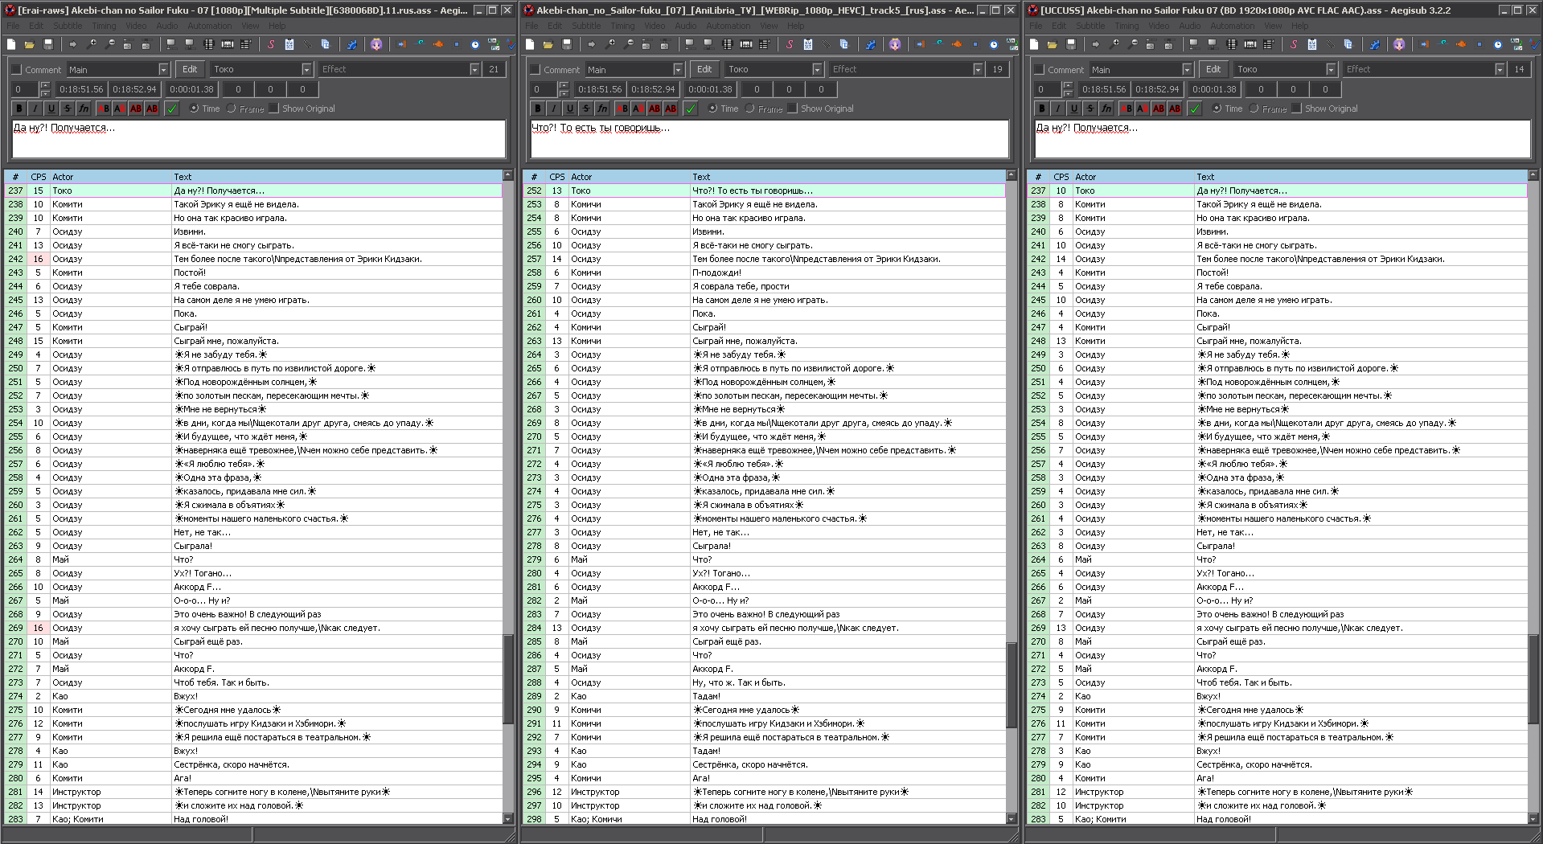Commit line with green checkmark in Erai-raws window
1543x844 pixels.
(x=172, y=109)
